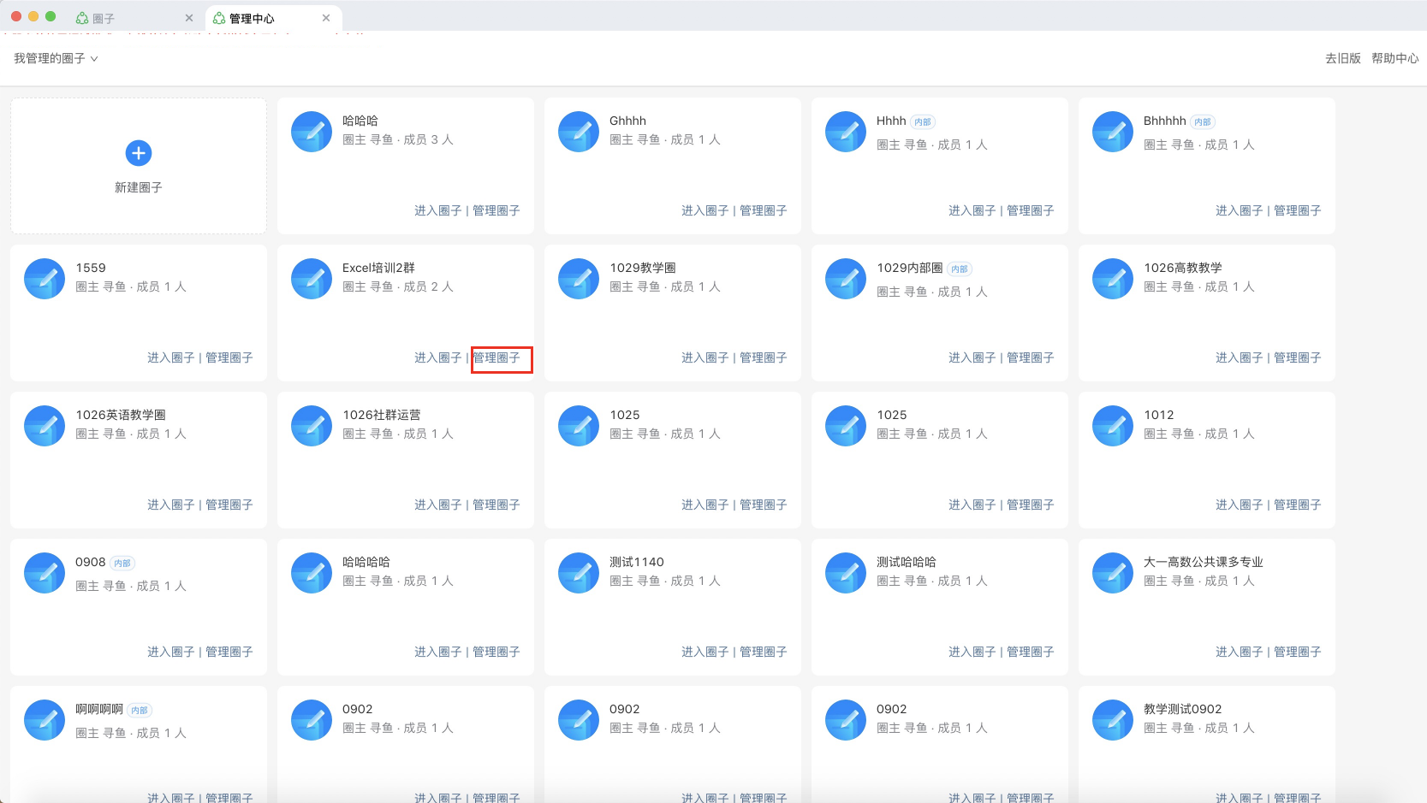Close the 圈子 tab

(x=189, y=18)
